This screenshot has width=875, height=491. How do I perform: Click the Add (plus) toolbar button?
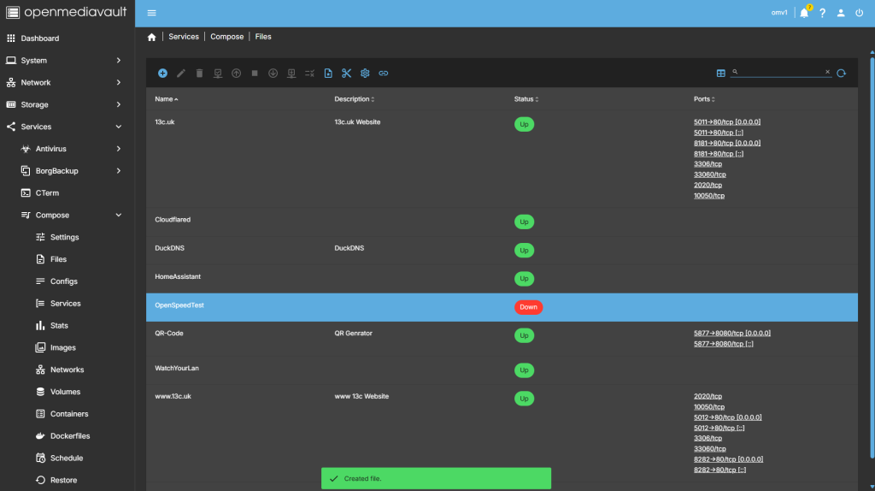point(162,74)
